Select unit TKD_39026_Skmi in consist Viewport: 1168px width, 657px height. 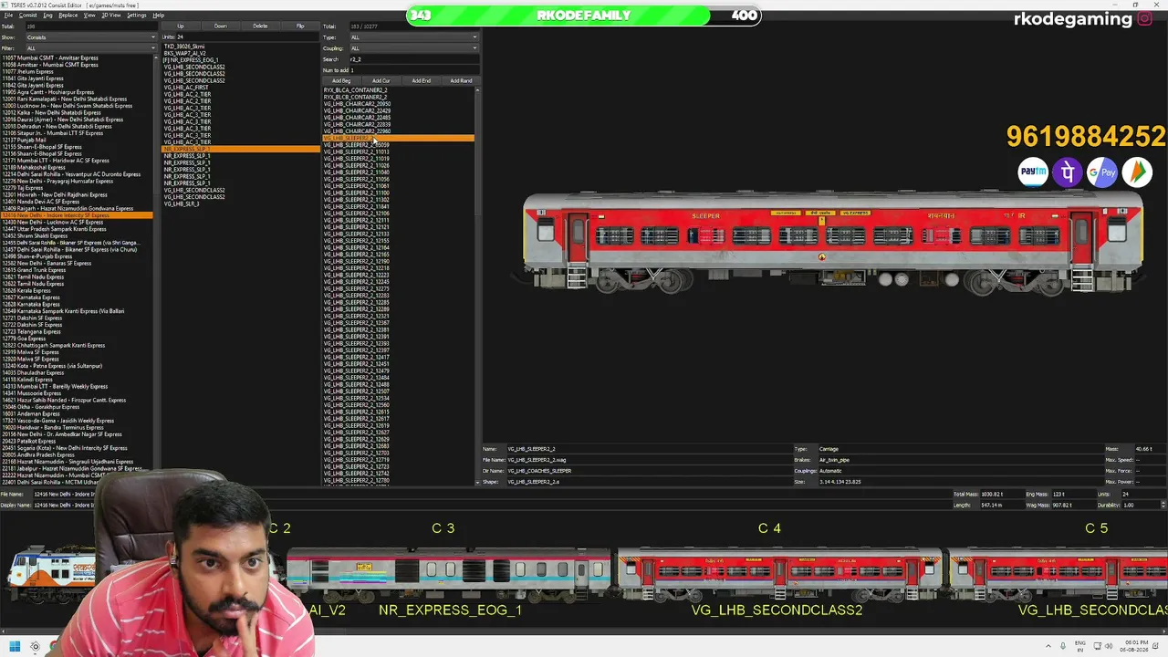(x=184, y=47)
